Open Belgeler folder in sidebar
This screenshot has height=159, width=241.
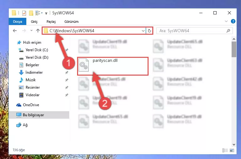(x=32, y=65)
